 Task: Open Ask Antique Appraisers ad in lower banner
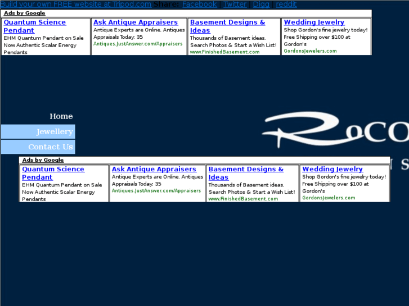click(154, 169)
